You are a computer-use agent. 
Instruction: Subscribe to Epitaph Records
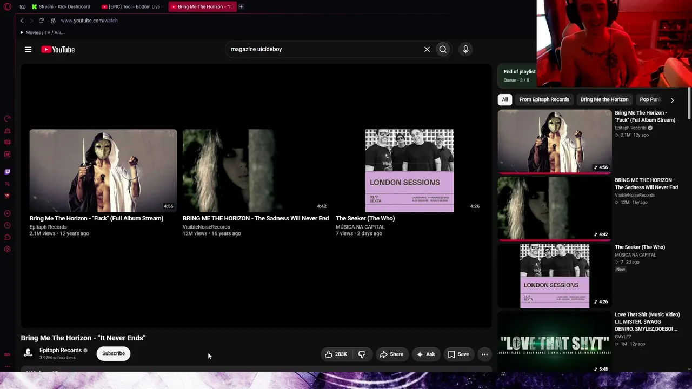point(114,353)
